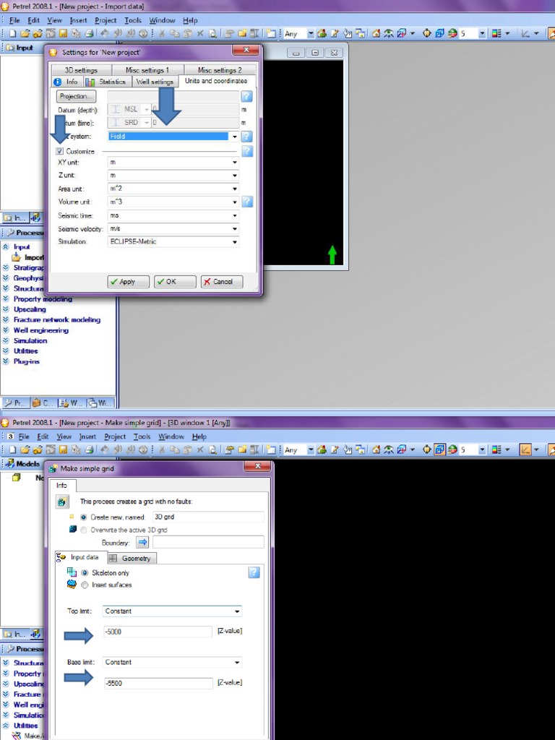Click the Cancel button in Settings
This screenshot has width=555, height=740.
222,282
